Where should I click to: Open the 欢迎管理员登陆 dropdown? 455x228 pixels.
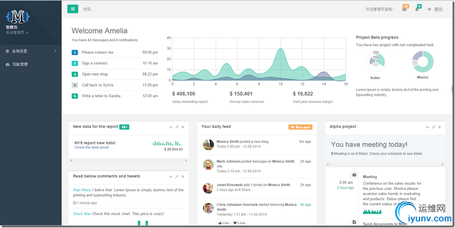(x=380, y=9)
